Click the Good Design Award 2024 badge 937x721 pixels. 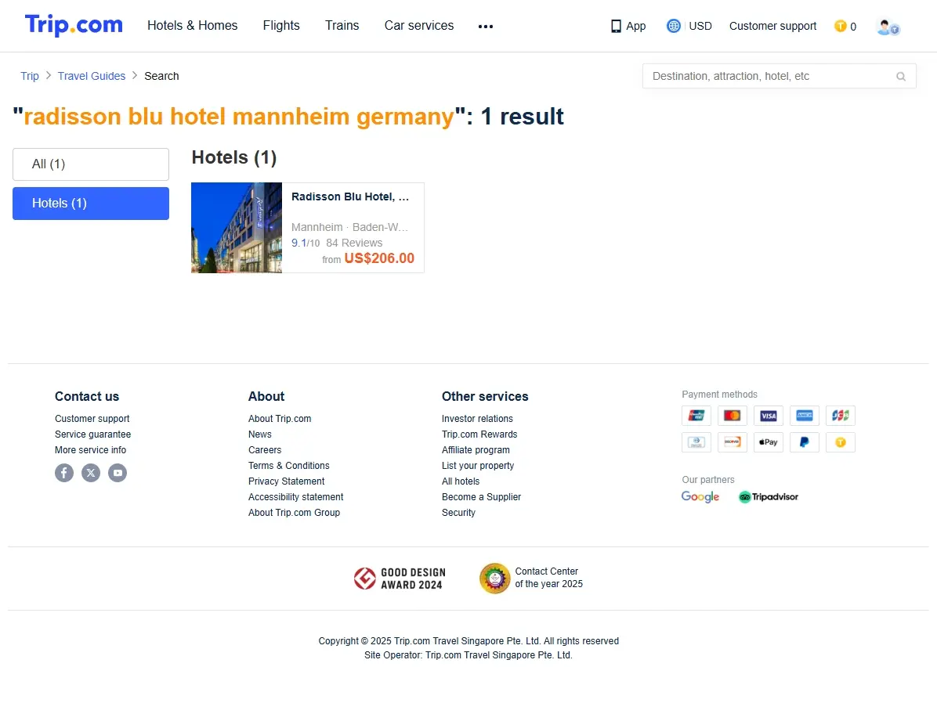point(400,579)
